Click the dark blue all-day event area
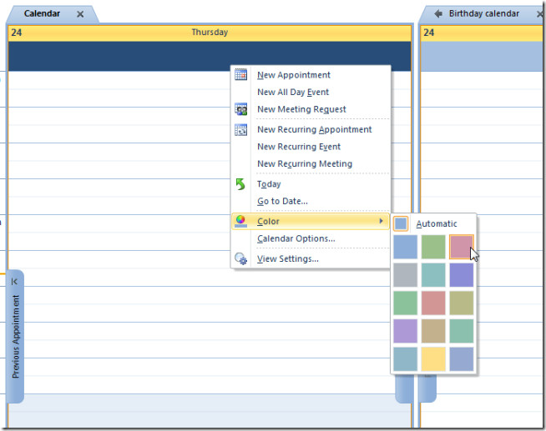The image size is (546, 431). tap(210, 57)
